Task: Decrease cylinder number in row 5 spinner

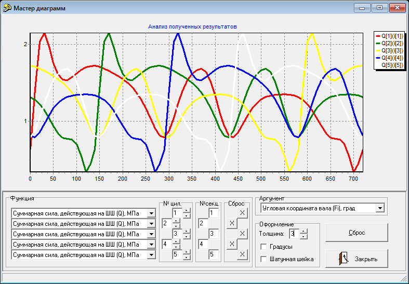Action: 187,258
